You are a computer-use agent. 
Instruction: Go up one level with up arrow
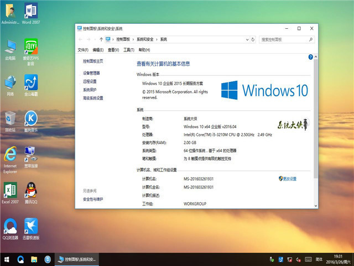tap(101, 39)
